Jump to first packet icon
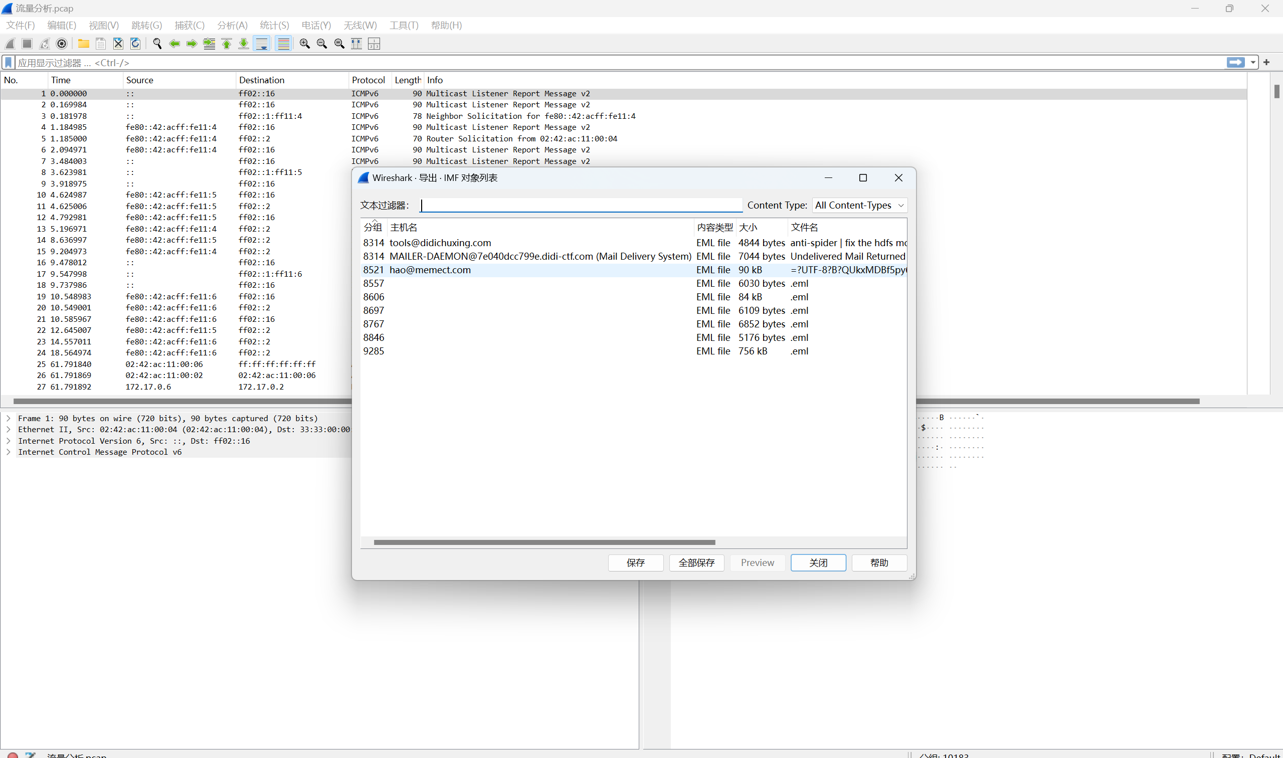This screenshot has height=758, width=1283. click(x=227, y=44)
